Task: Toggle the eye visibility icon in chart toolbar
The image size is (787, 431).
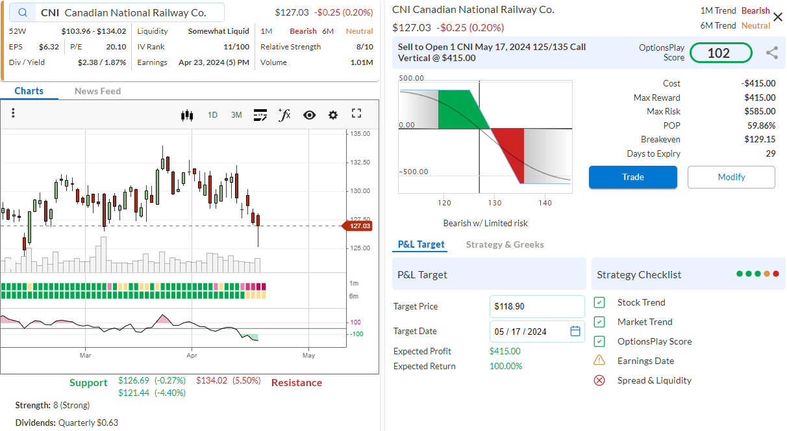Action: click(x=309, y=115)
